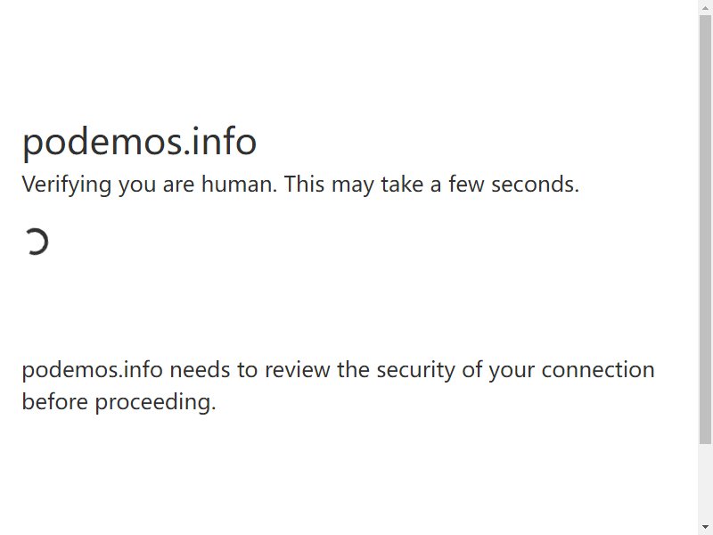This screenshot has width=713, height=535.
Task: Click the sentence This may take a few seconds
Action: pos(431,185)
